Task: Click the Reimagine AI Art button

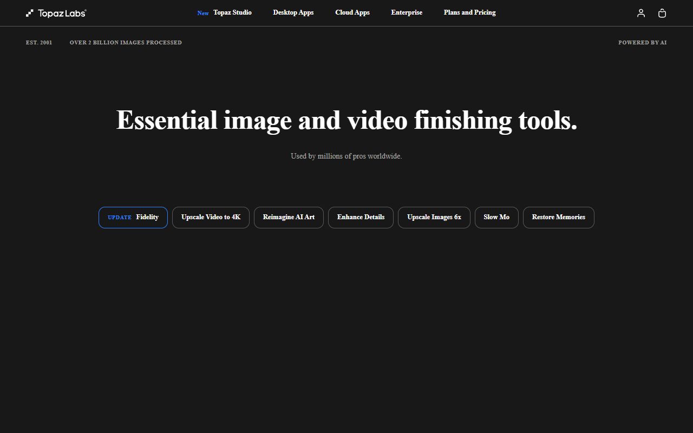Action: (x=289, y=217)
